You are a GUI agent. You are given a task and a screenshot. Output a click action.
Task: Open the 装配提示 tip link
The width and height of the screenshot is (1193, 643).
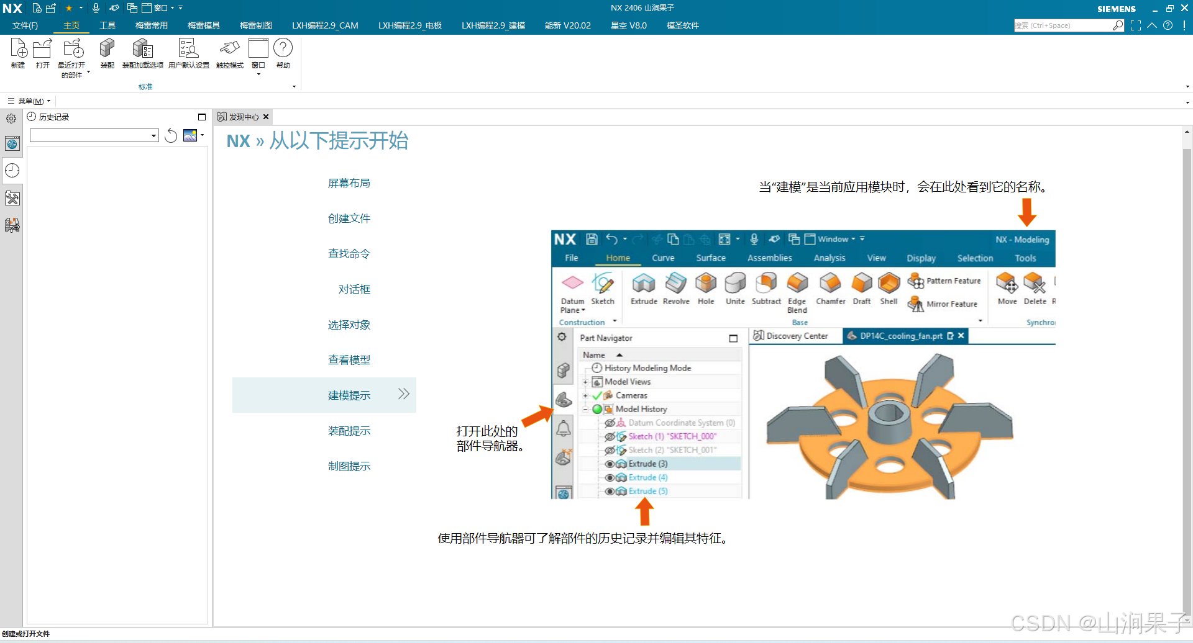[349, 431]
